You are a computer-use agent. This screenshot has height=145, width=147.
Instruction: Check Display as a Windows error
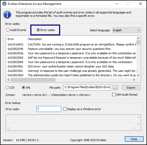point(82,109)
